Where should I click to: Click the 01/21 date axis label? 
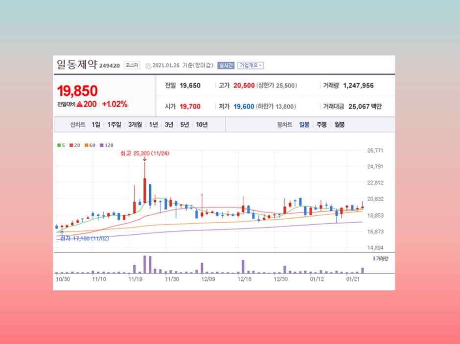point(353,279)
